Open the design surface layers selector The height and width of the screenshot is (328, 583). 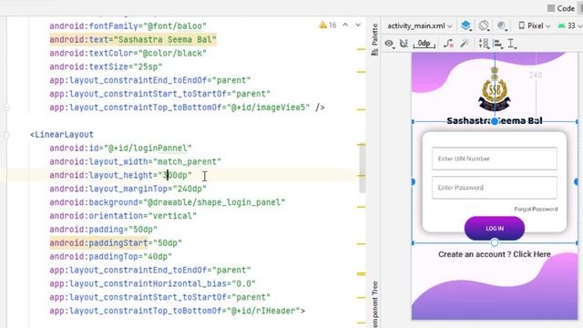pyautogui.click(x=465, y=26)
